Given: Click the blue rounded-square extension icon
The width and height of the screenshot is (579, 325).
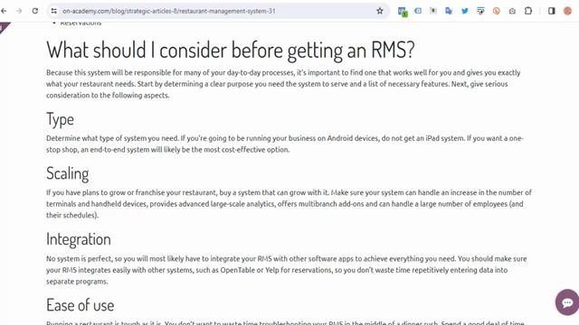Looking at the screenshot, I should (418, 11).
